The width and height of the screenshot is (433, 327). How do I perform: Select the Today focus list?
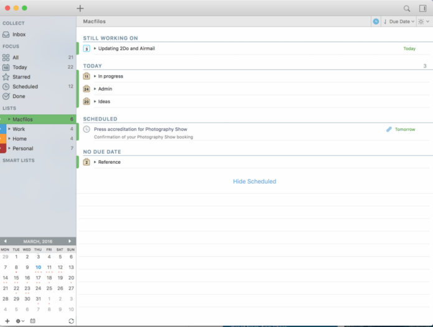coord(19,67)
